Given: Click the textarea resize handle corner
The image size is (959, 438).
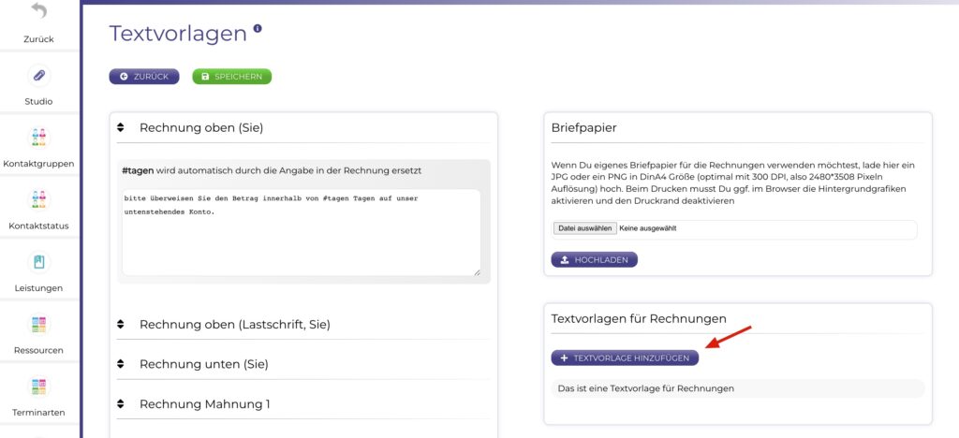Looking at the screenshot, I should tap(477, 272).
